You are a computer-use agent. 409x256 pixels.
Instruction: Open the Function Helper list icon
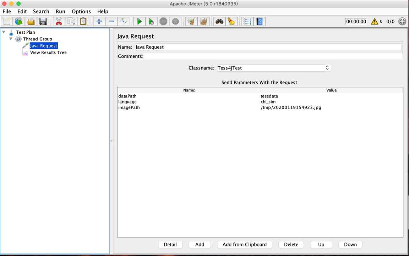click(x=247, y=21)
